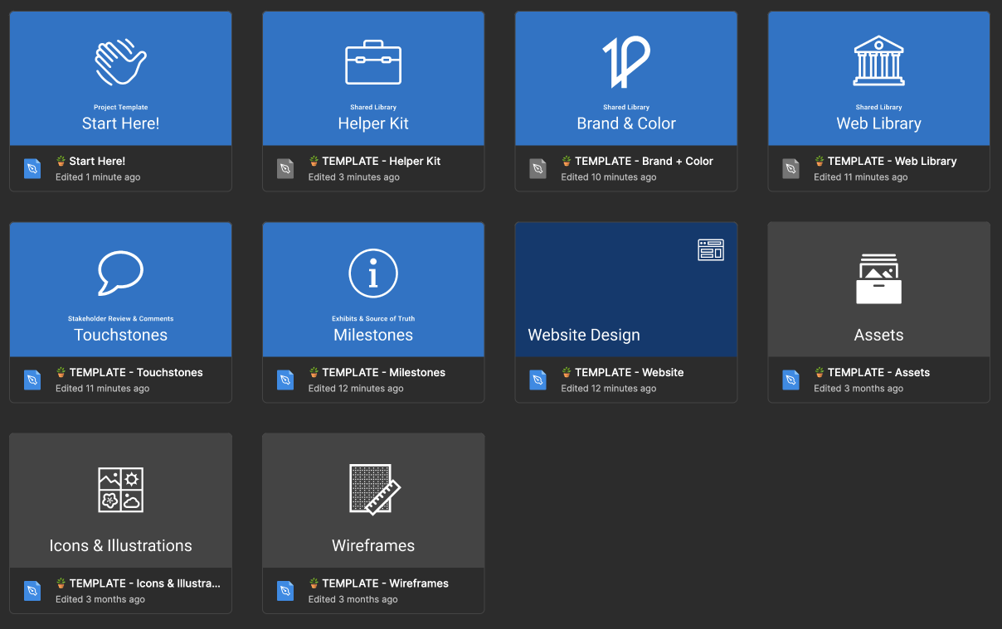This screenshot has height=629, width=1002.
Task: Click the file icon next to TEMPLATE - Brand + Color
Action: pyautogui.click(x=537, y=167)
